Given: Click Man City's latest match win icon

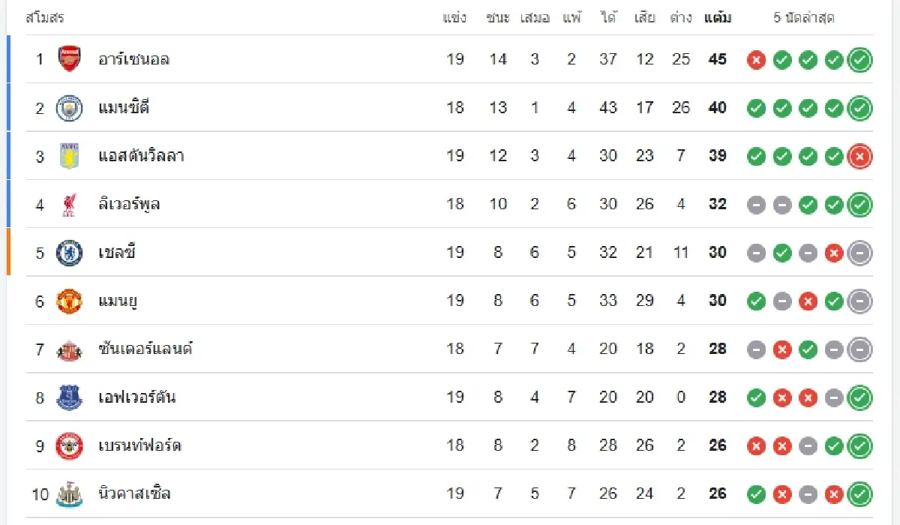Looking at the screenshot, I should 859,108.
